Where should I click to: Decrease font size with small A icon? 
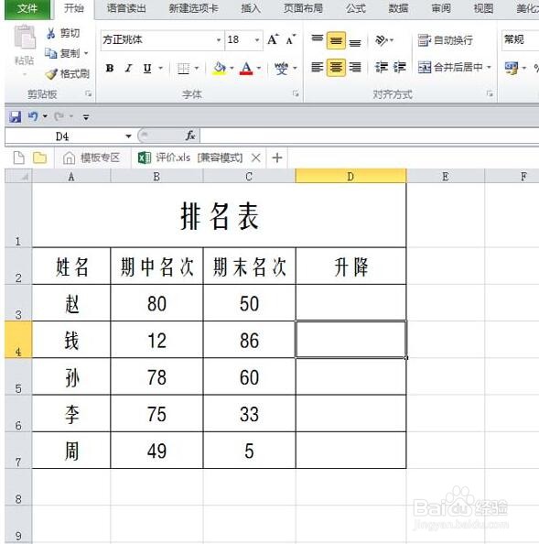(290, 39)
